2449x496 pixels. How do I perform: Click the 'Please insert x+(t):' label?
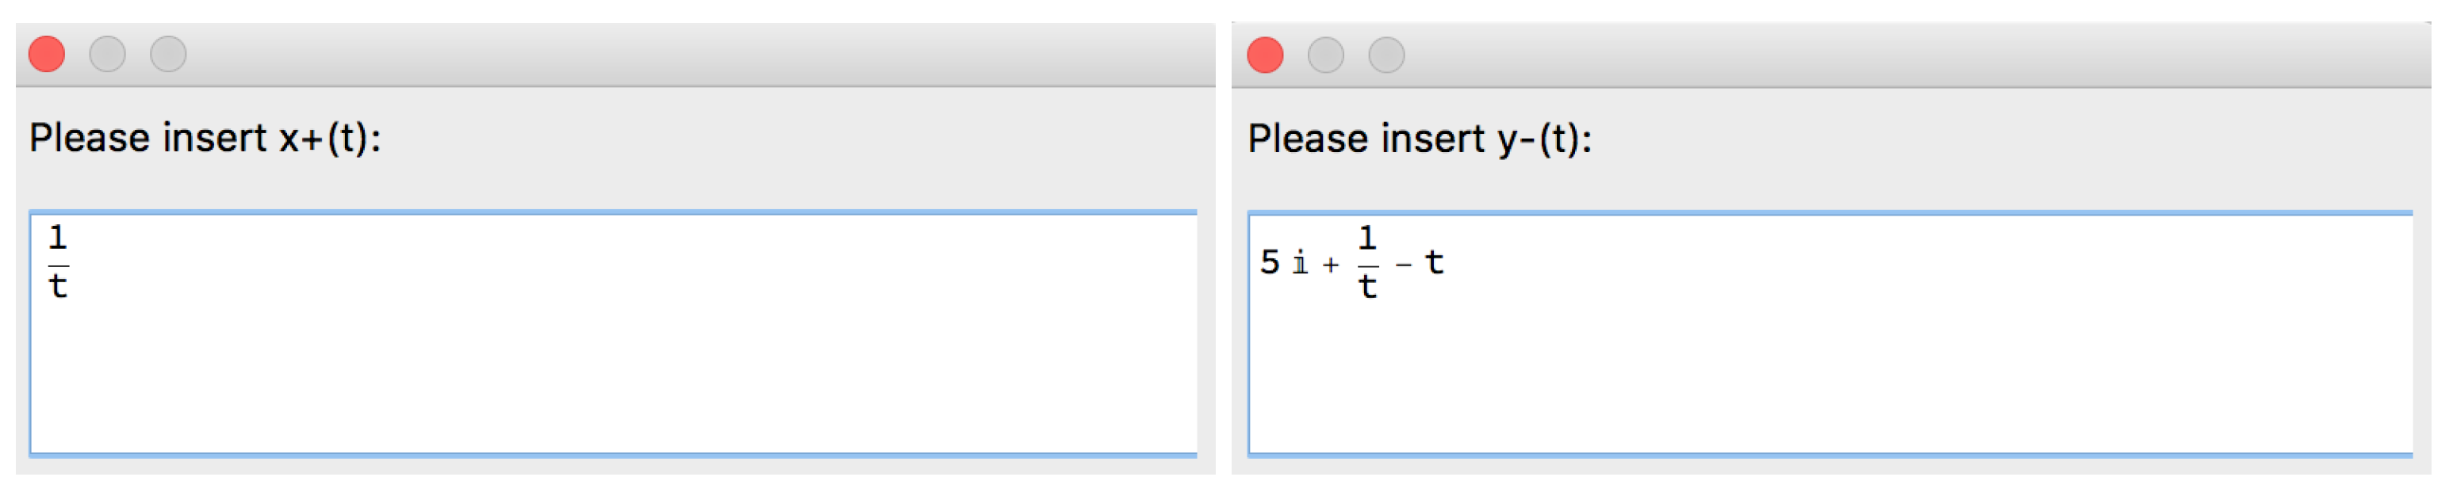point(205,139)
